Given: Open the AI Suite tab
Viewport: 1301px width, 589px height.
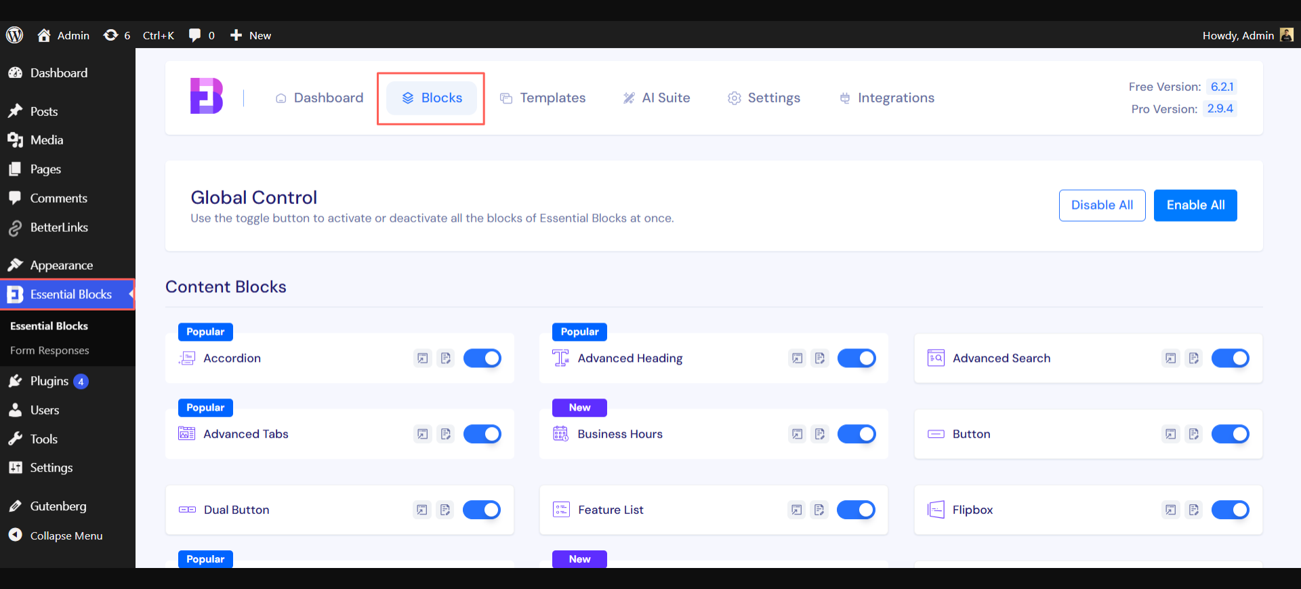Looking at the screenshot, I should (x=657, y=98).
